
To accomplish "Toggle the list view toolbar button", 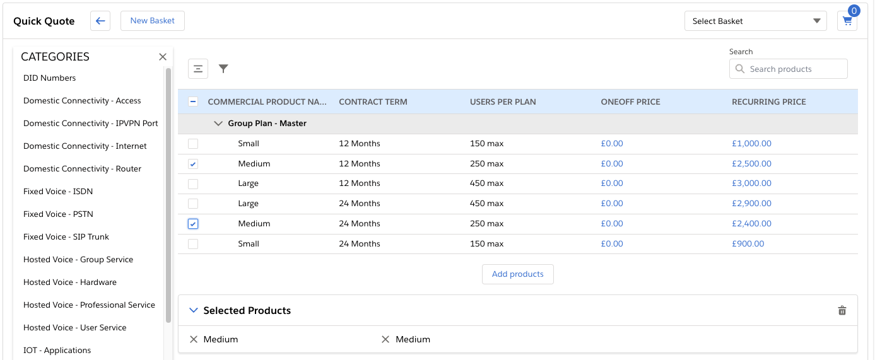I will tap(198, 69).
